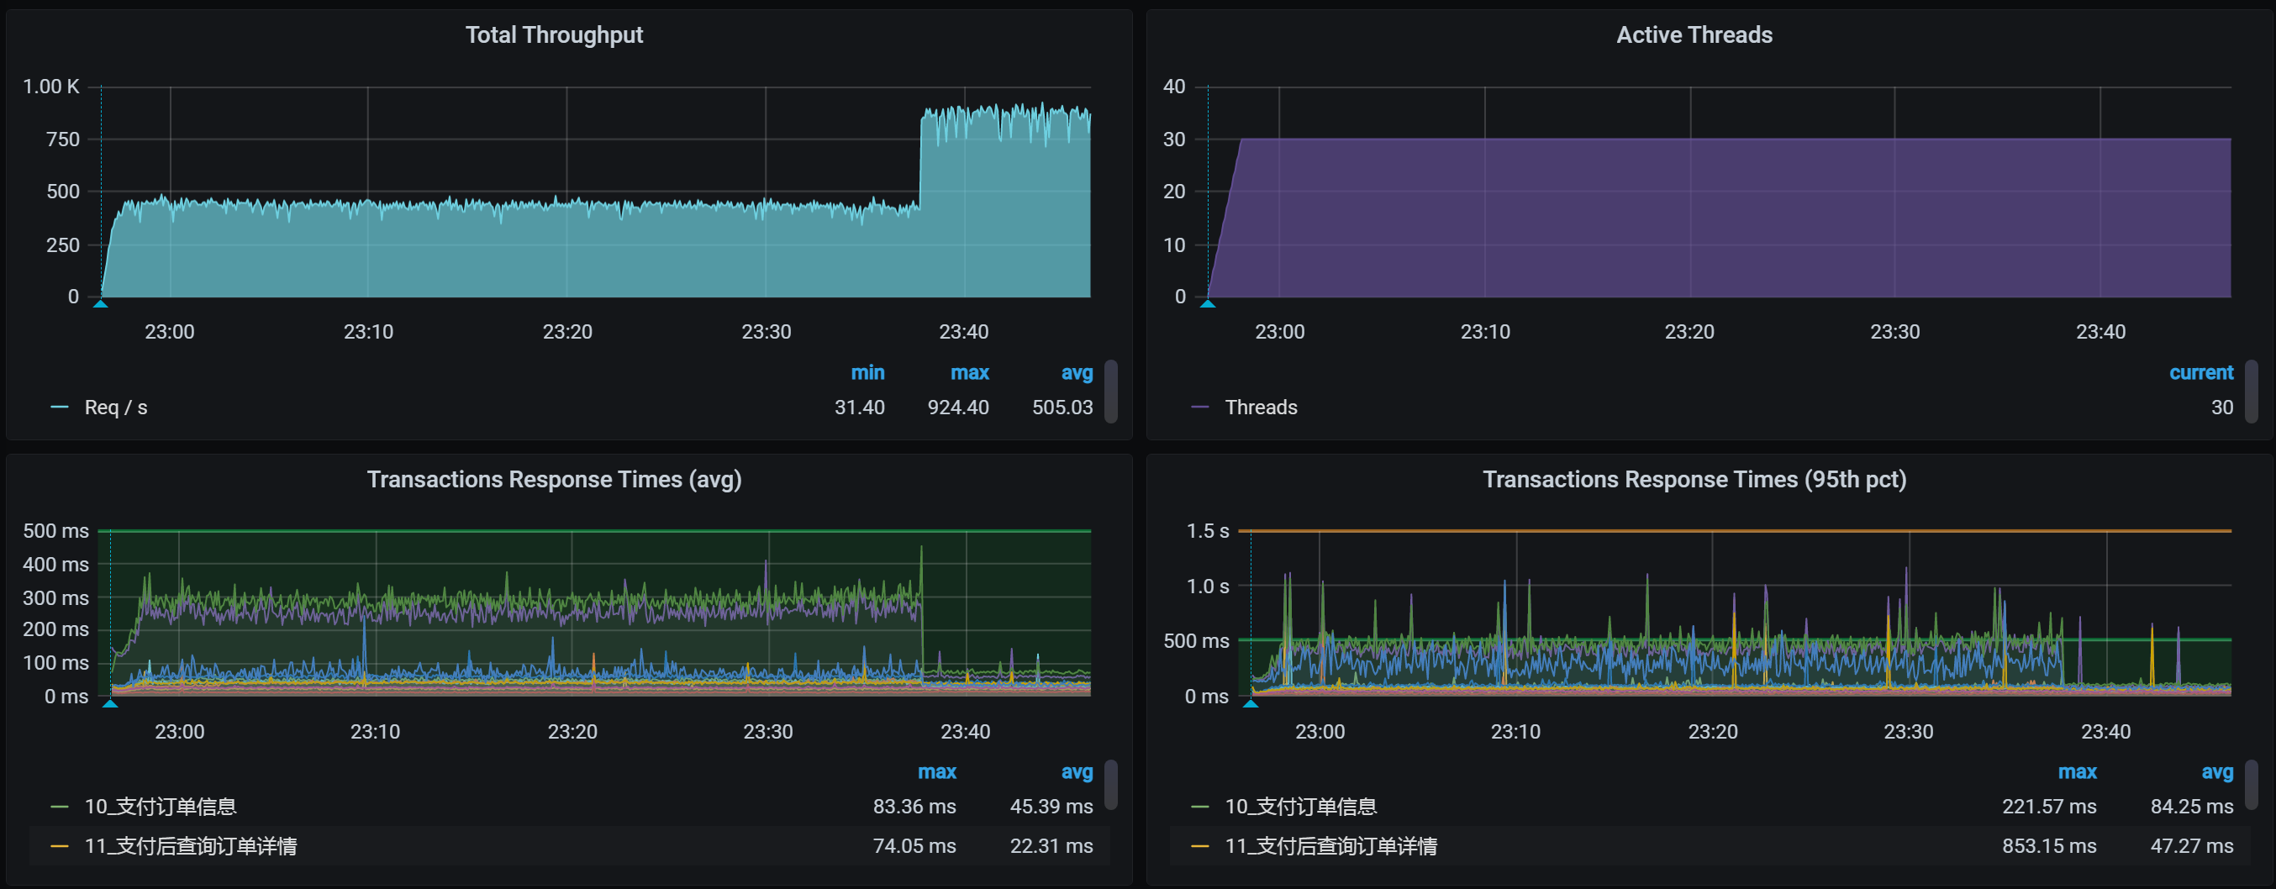Image resolution: width=2276 pixels, height=889 pixels.
Task: Sort Total Throughput legend by min
Action: click(867, 373)
